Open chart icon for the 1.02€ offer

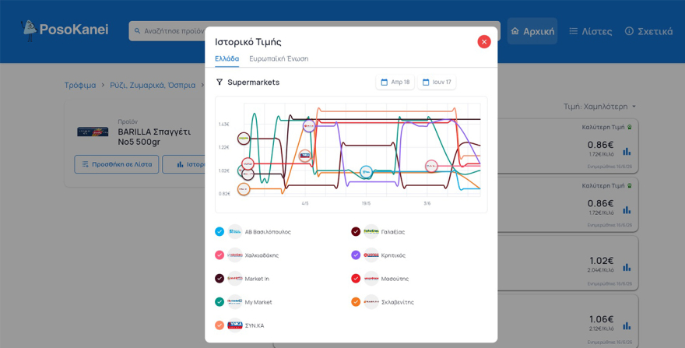click(x=627, y=267)
